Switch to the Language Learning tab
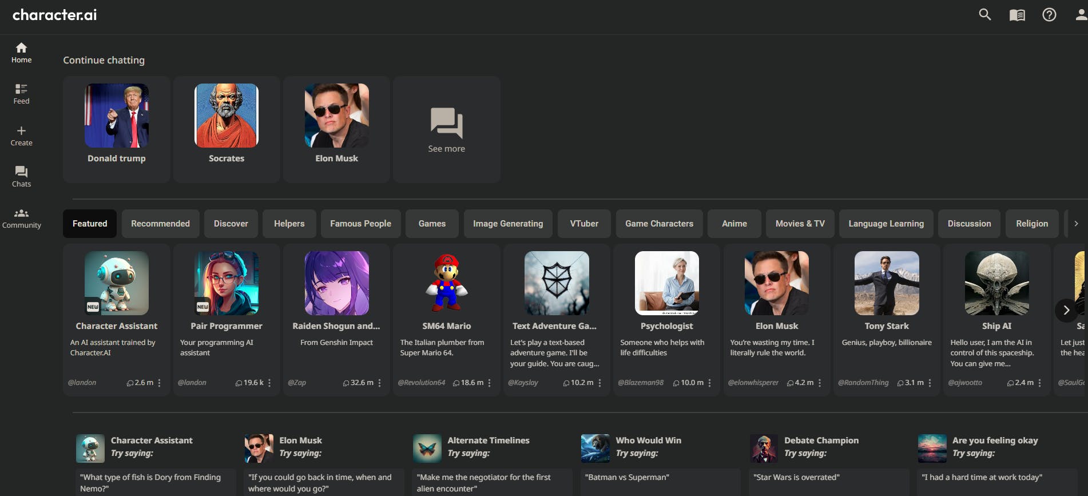 (886, 224)
